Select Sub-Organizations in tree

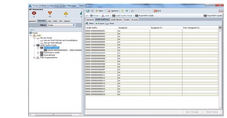(x=48, y=58)
